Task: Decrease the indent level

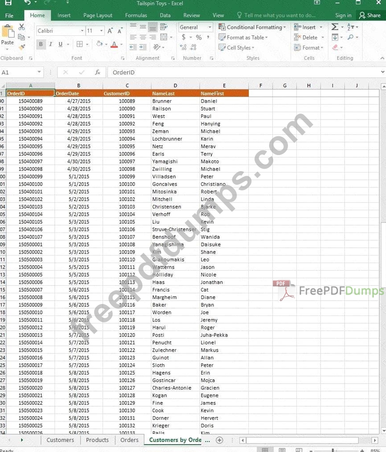Action: pyautogui.click(x=133, y=47)
